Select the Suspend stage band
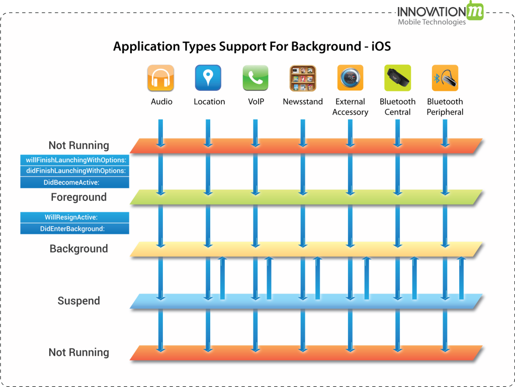 (x=302, y=300)
